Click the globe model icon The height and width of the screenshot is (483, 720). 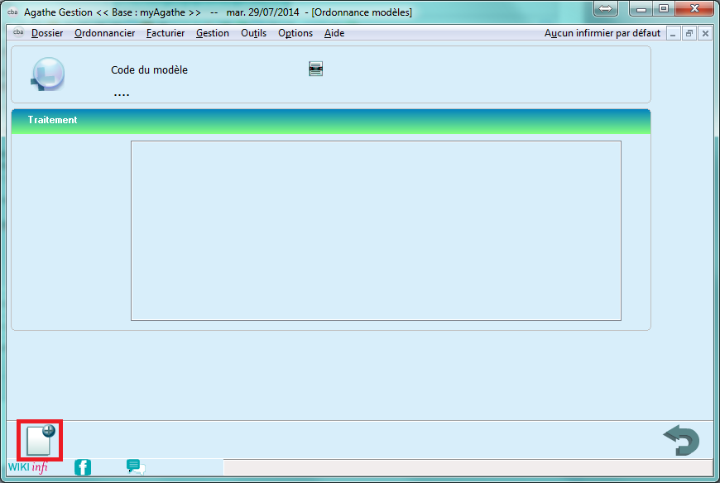pos(48,74)
